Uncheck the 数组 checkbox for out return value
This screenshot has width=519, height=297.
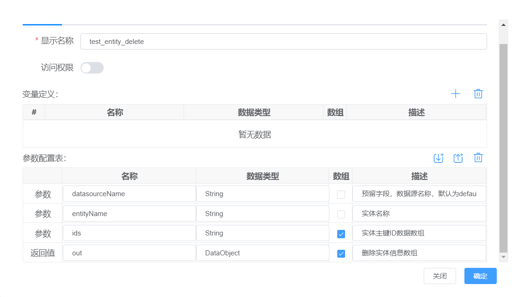pyautogui.click(x=341, y=254)
